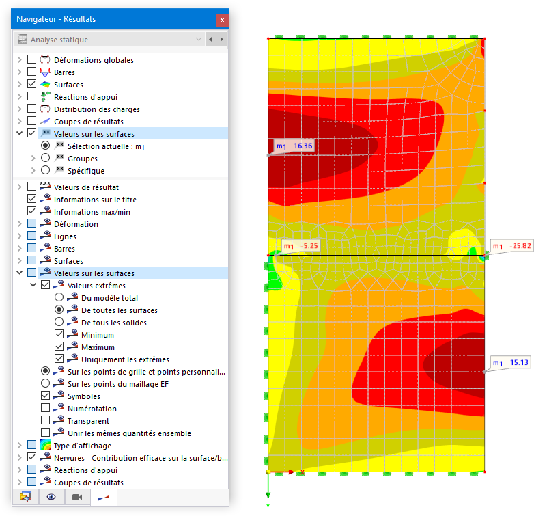Select De tous les solides option

tap(59, 322)
